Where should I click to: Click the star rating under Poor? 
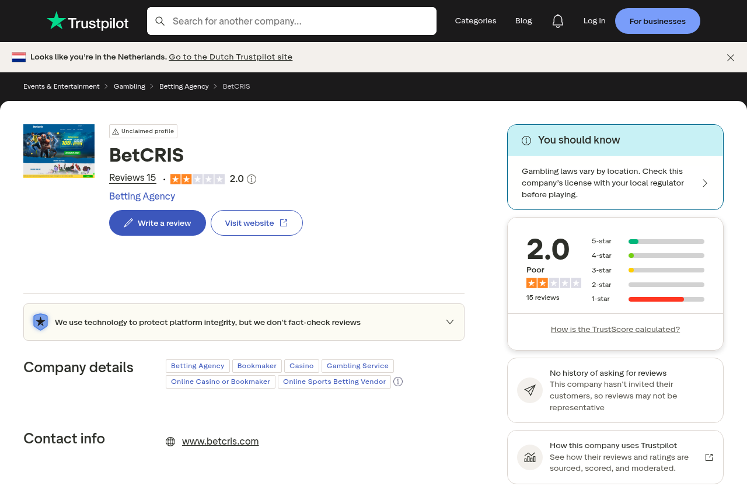554,283
